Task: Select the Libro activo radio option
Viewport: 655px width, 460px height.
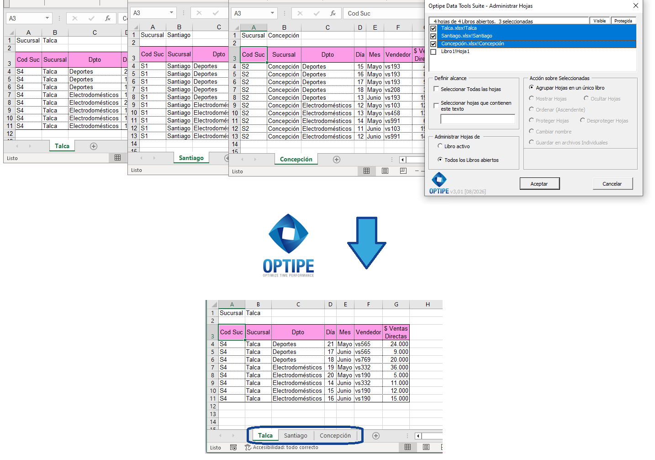Action: (x=440, y=146)
